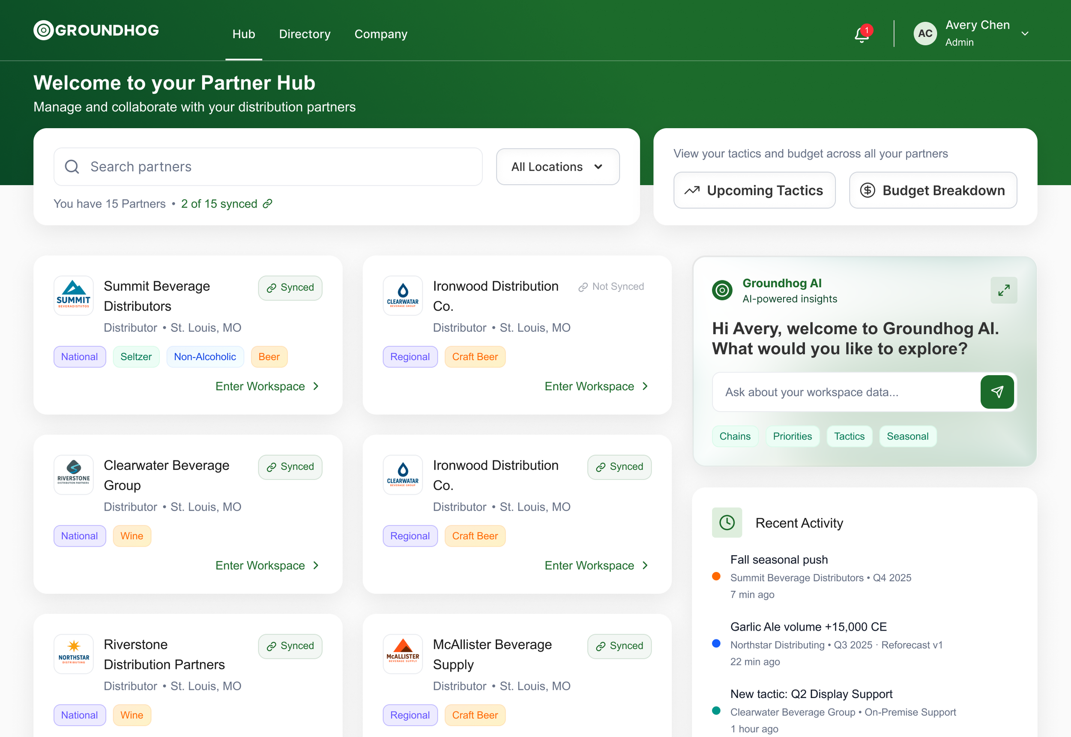Image resolution: width=1071 pixels, height=737 pixels.
Task: Focus the Search partners input field
Action: tap(268, 167)
